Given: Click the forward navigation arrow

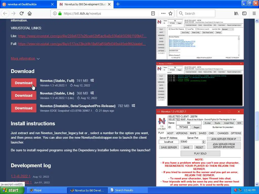Looking at the screenshot, I should 13,13.
